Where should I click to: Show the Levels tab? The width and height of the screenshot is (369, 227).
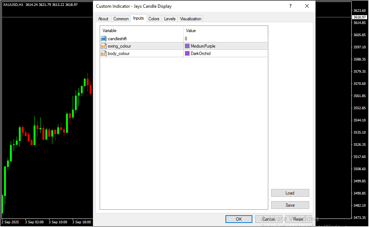[170, 19]
